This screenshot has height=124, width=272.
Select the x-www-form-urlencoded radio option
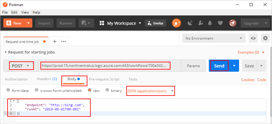coord(37,90)
